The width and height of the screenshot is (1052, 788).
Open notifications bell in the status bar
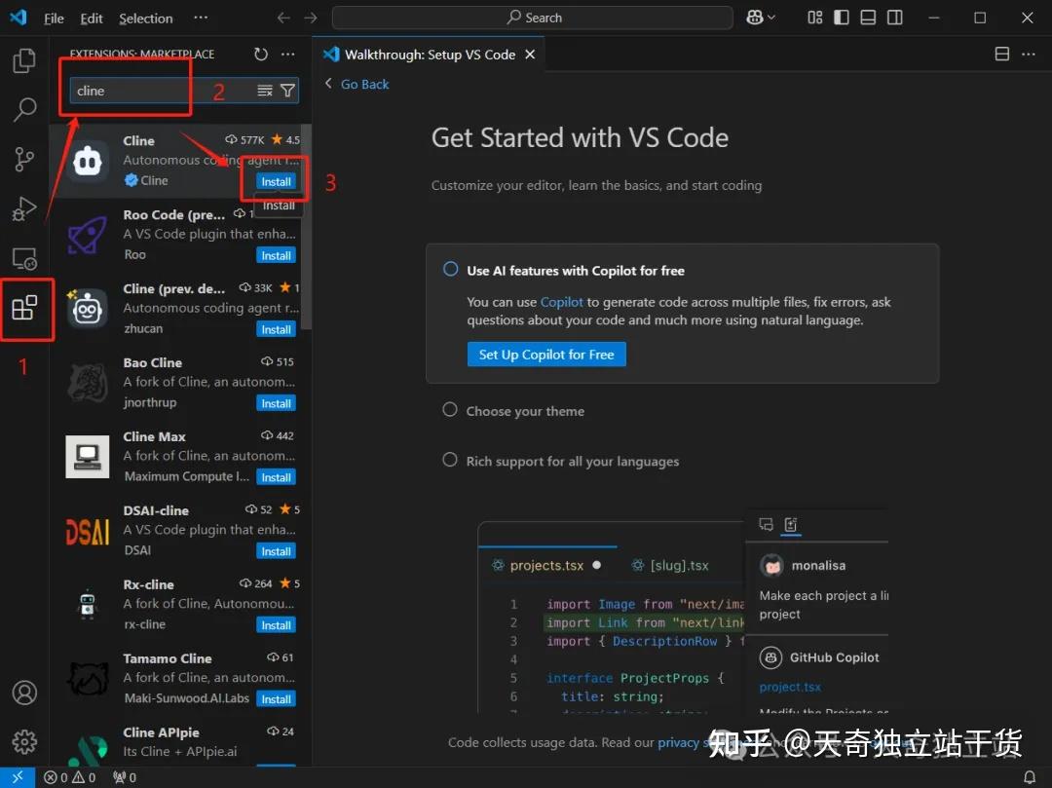click(x=1030, y=776)
